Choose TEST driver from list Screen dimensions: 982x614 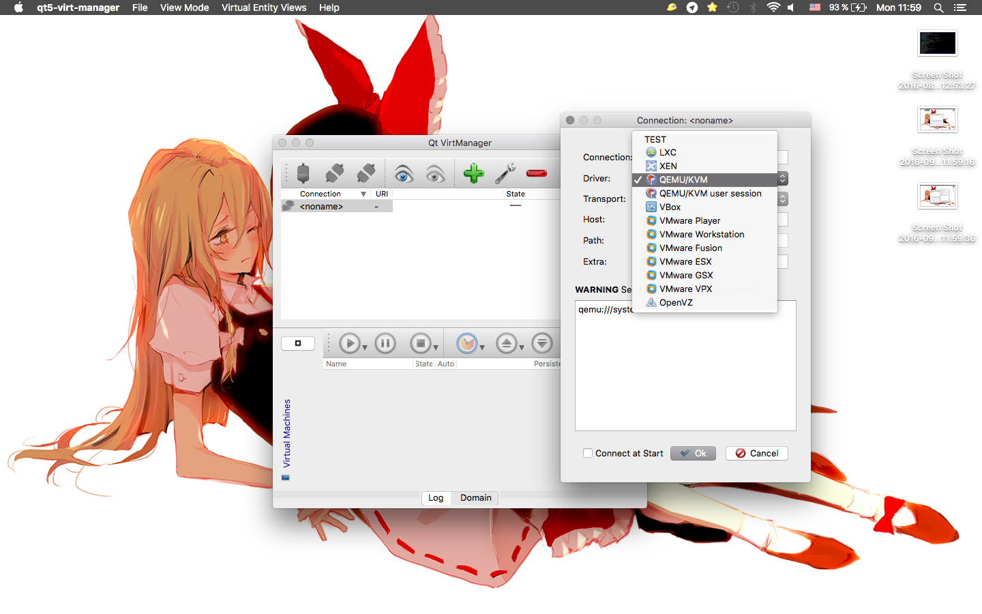click(x=705, y=139)
